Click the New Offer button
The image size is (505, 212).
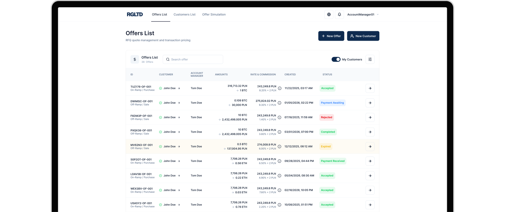point(331,36)
